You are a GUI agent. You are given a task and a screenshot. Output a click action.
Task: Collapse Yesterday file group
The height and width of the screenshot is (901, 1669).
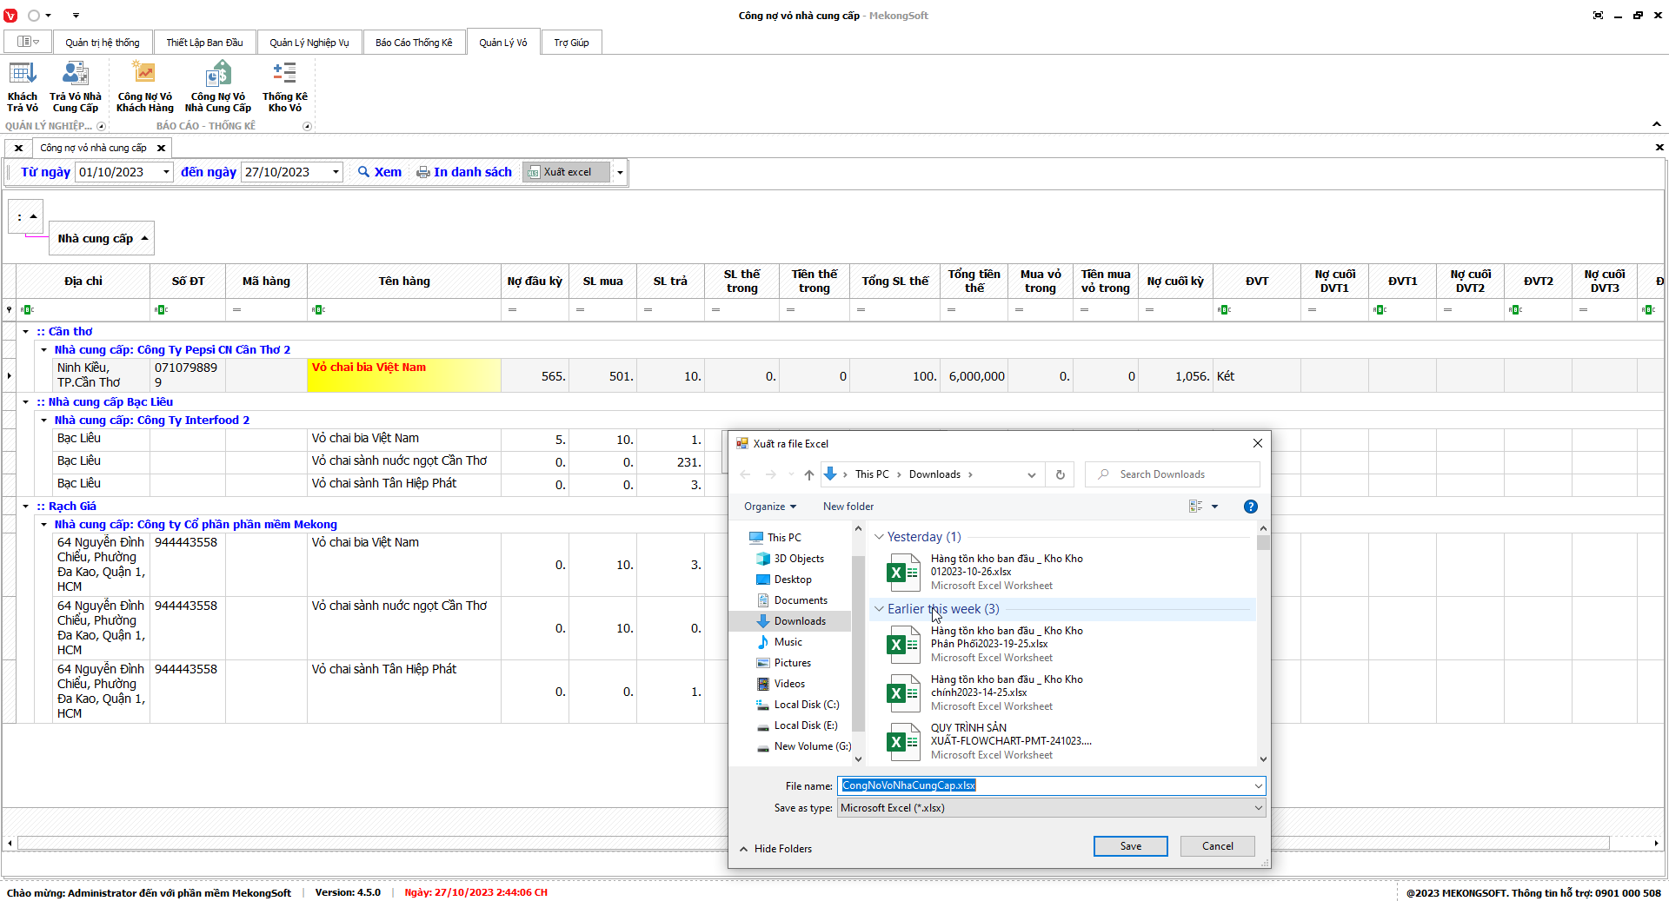click(879, 537)
